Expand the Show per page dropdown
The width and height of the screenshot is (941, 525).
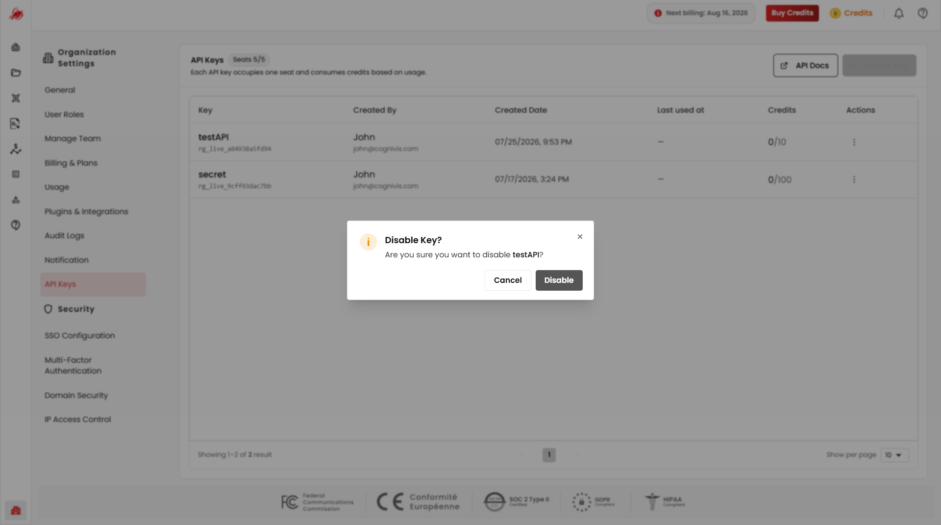[x=894, y=455]
